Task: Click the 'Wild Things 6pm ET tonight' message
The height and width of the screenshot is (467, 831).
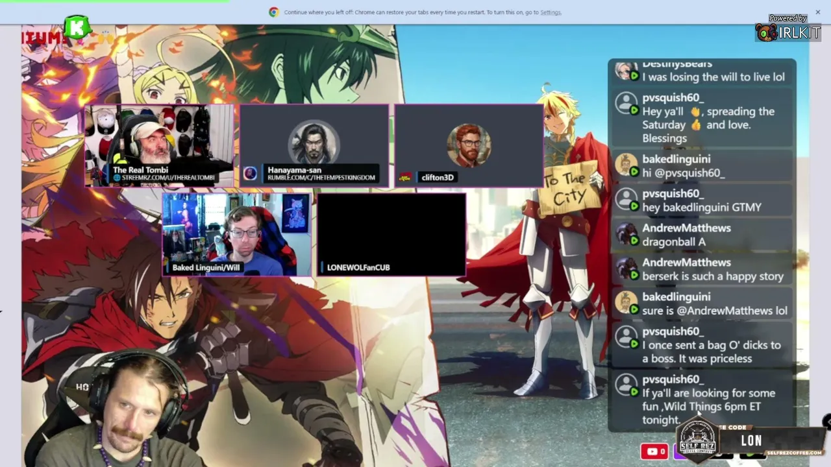Action: (x=708, y=407)
